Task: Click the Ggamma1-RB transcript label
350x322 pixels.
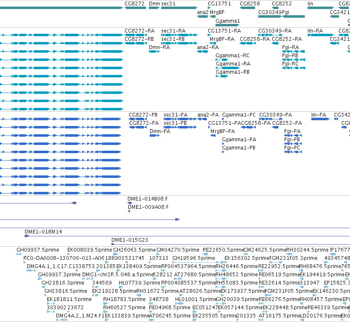Action: (233, 72)
